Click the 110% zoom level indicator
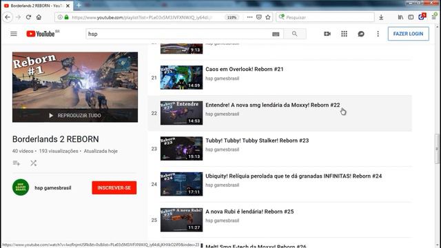This screenshot has width=441, height=248. pyautogui.click(x=232, y=17)
